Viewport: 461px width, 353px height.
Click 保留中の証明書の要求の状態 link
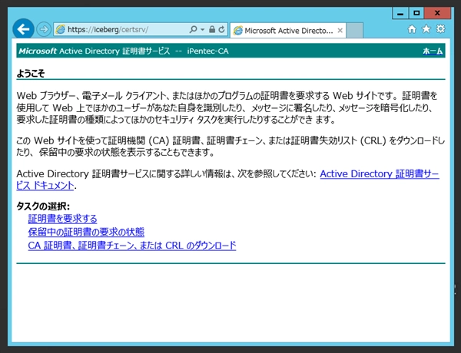point(86,232)
